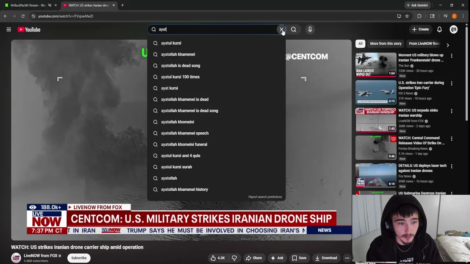Open browser extensions puzzle icon
470x264 pixels.
(419, 16)
